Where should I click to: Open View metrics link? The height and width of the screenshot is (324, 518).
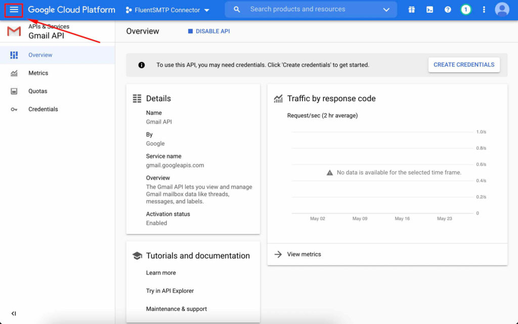coord(304,254)
